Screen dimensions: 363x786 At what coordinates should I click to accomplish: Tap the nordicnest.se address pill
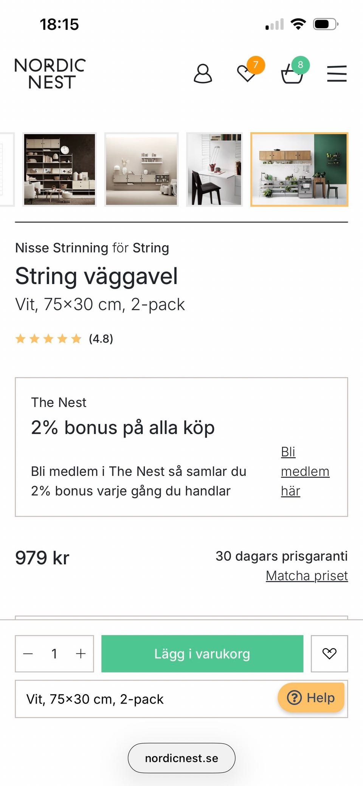pos(181,758)
